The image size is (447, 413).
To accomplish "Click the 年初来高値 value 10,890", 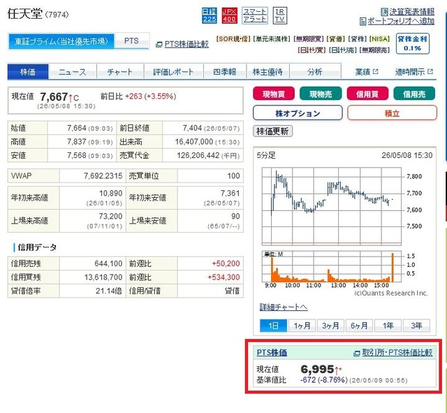I will tap(110, 193).
